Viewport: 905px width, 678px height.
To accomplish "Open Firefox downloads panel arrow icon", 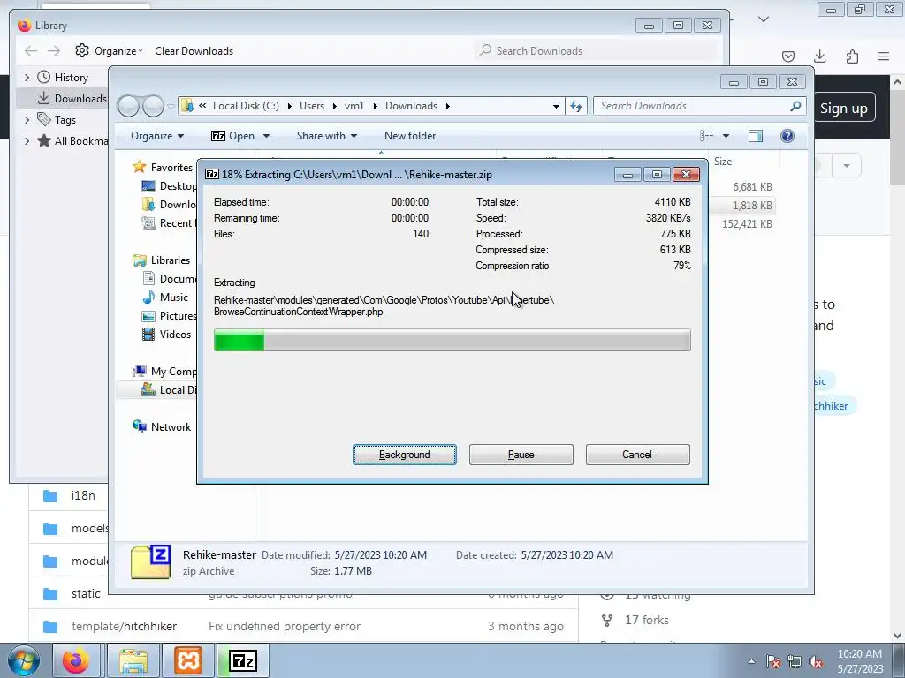I will pos(820,56).
